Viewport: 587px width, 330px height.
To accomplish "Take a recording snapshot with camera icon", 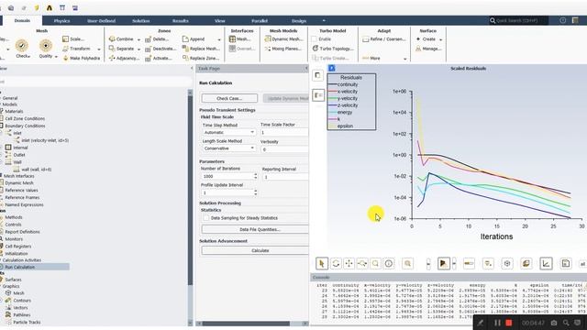I will 554,323.
